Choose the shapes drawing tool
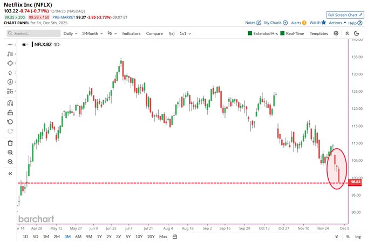Viewport: 367px width, 243px height. pos(10,63)
